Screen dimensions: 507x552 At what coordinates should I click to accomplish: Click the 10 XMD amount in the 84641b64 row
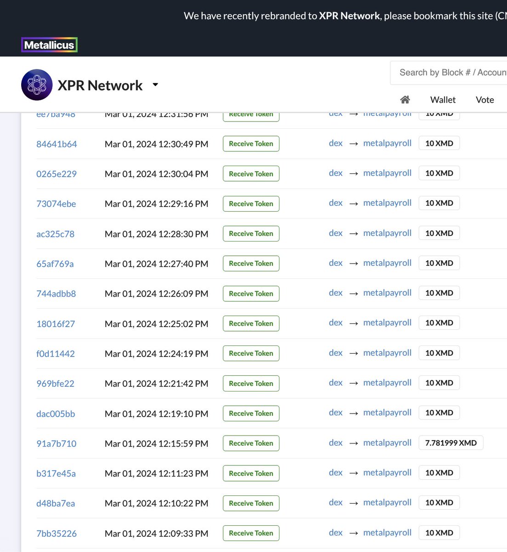click(x=439, y=143)
